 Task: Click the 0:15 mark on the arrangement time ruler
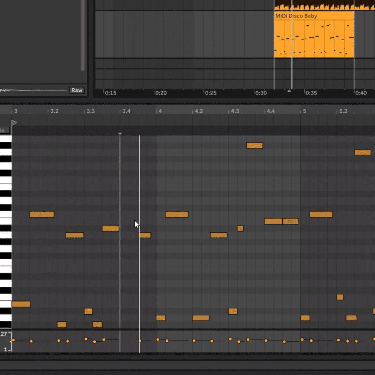[111, 93]
